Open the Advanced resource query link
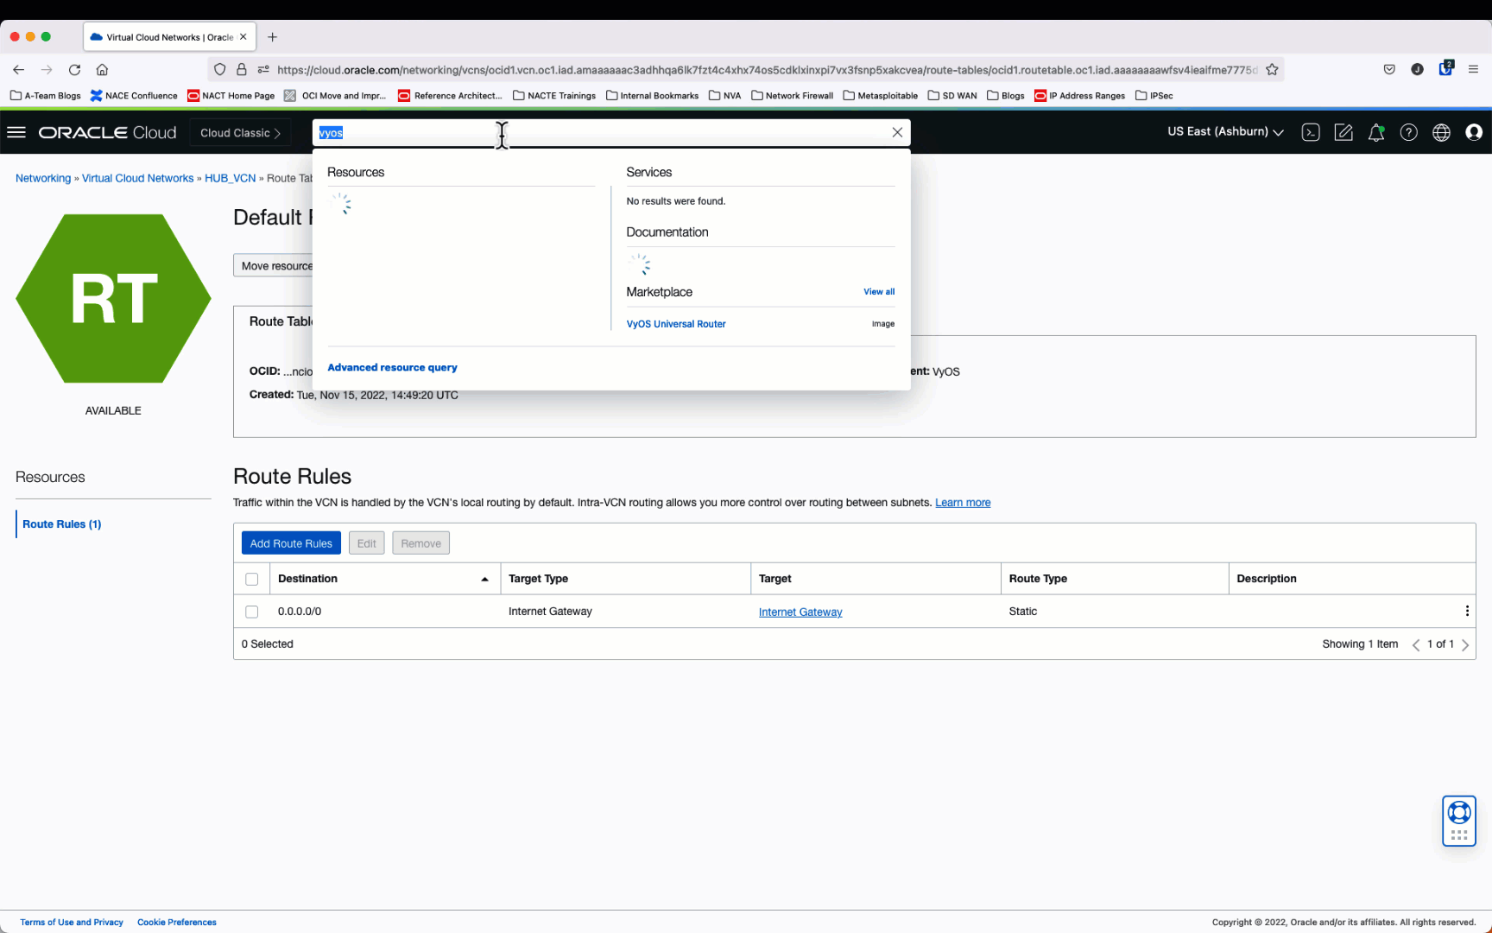The image size is (1492, 933). point(392,367)
